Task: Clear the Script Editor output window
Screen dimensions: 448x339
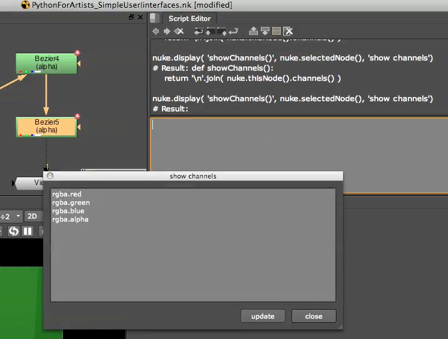Action: pos(288,31)
